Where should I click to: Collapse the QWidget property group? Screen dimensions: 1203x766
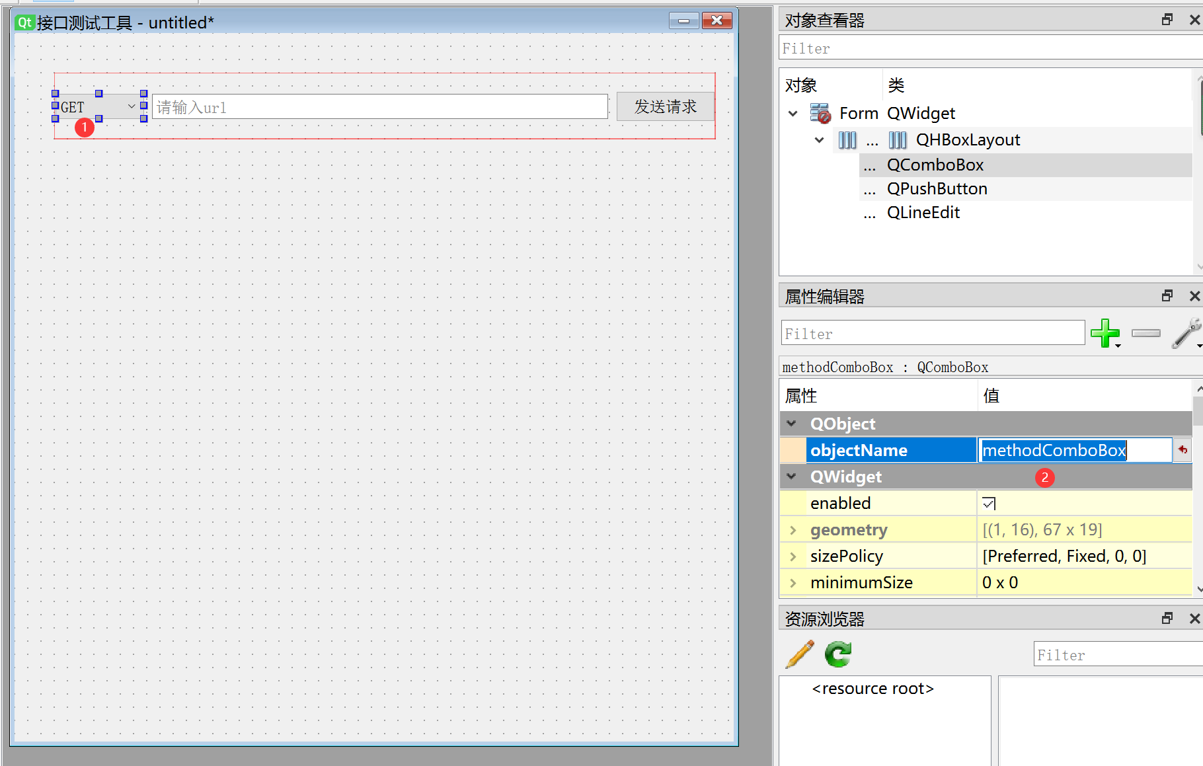click(791, 477)
